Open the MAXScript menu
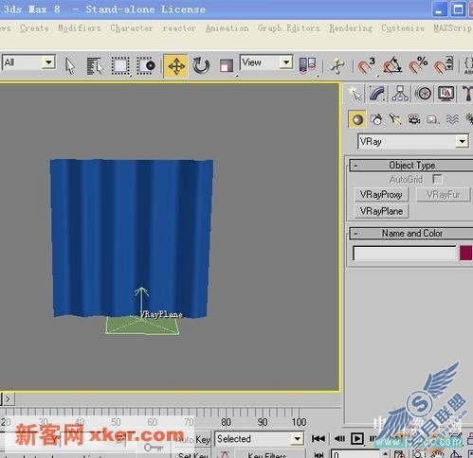 click(453, 28)
